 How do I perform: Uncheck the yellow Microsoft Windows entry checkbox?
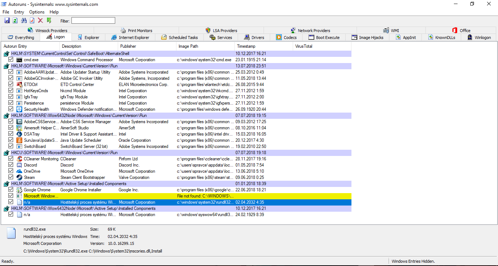[x=11, y=196]
